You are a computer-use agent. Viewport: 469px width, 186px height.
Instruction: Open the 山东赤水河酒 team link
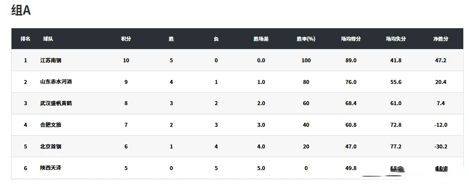(57, 82)
